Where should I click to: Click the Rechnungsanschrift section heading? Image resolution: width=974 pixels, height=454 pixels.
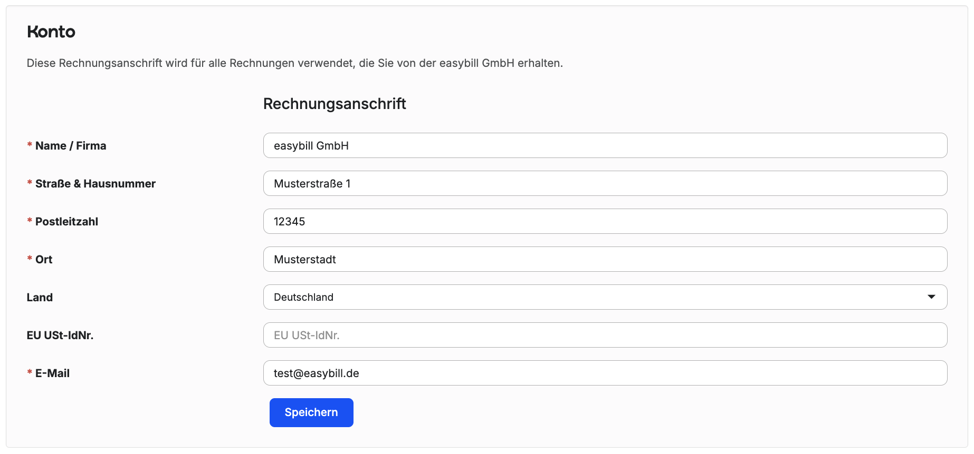[x=335, y=104]
